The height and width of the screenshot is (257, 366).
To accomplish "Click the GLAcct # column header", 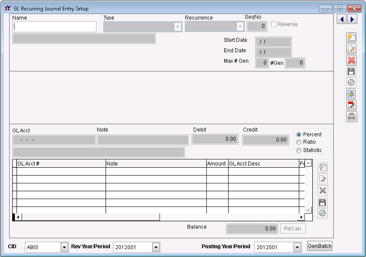I will 61,164.
